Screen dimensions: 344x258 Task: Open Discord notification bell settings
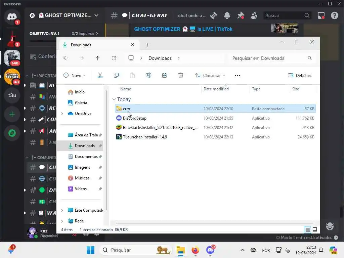(227, 15)
